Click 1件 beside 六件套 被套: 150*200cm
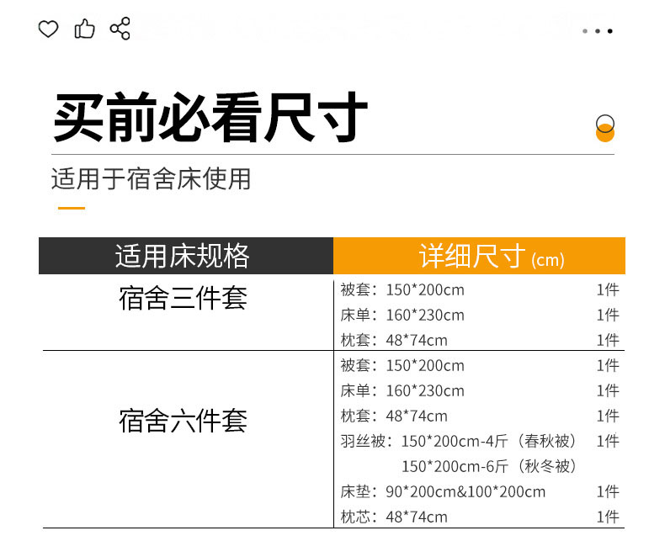This screenshot has height=557, width=665. [x=608, y=365]
